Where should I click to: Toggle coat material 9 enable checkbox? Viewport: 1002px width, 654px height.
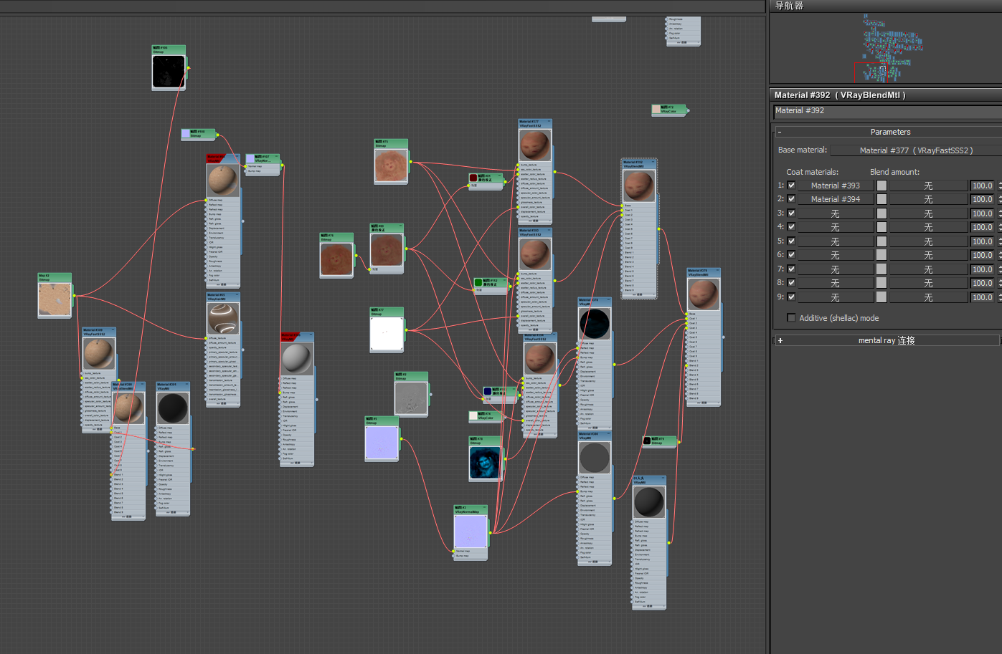coord(791,297)
